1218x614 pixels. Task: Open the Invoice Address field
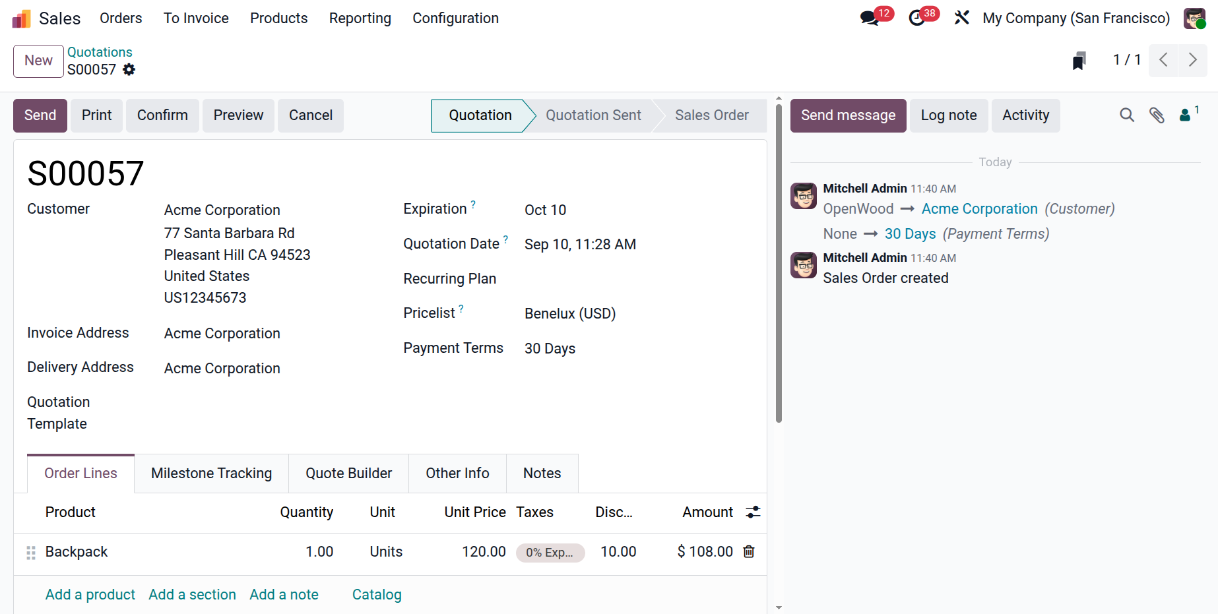[x=222, y=334]
